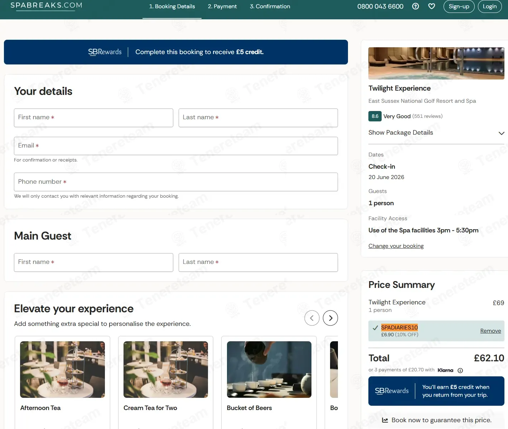Click the £62.10 total amount
The image size is (508, 429).
coord(489,358)
